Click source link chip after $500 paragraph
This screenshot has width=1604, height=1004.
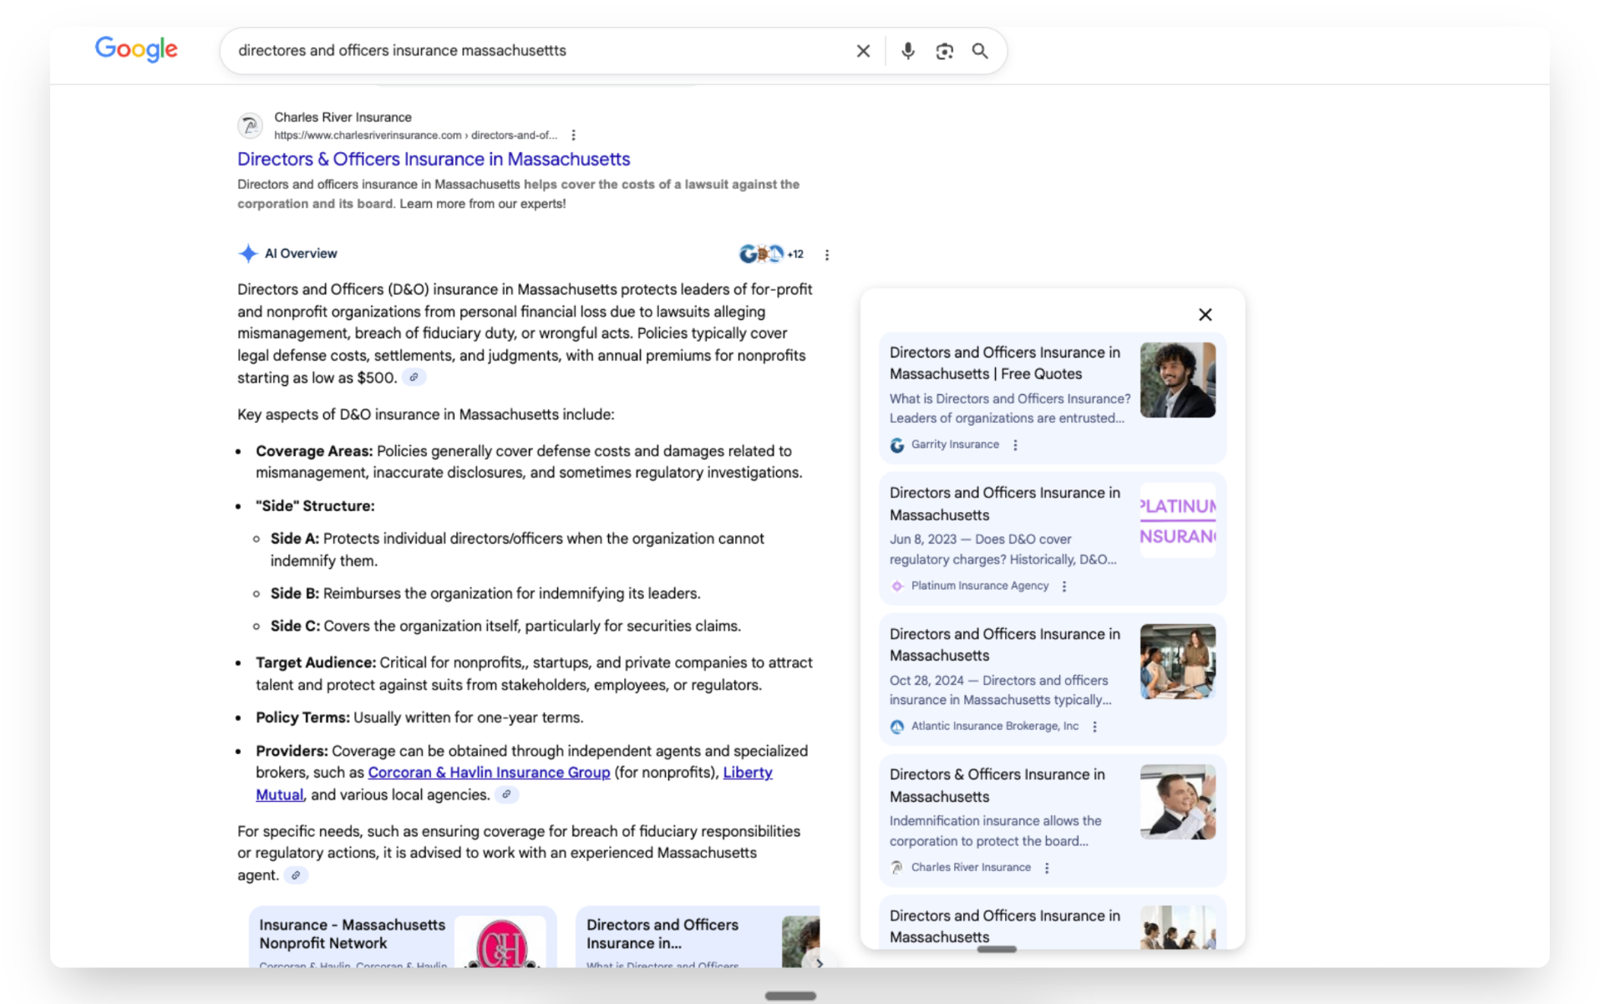pyautogui.click(x=414, y=378)
